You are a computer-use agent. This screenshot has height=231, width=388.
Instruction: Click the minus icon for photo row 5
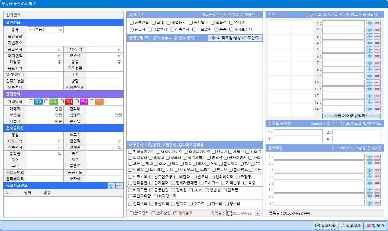coord(377,50)
